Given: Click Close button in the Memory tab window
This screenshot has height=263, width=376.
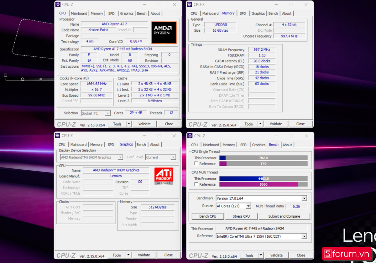Looking at the screenshot, I should coord(300,124).
